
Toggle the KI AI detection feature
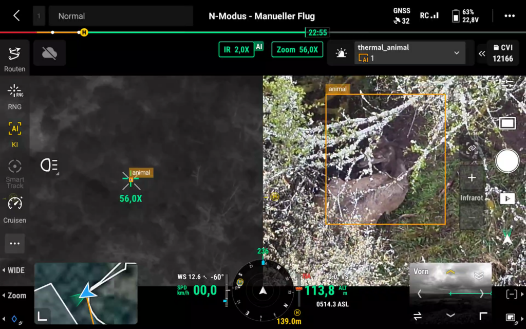(14, 134)
